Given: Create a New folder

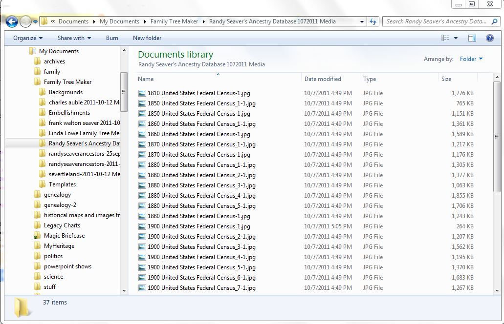Looking at the screenshot, I should [x=147, y=38].
